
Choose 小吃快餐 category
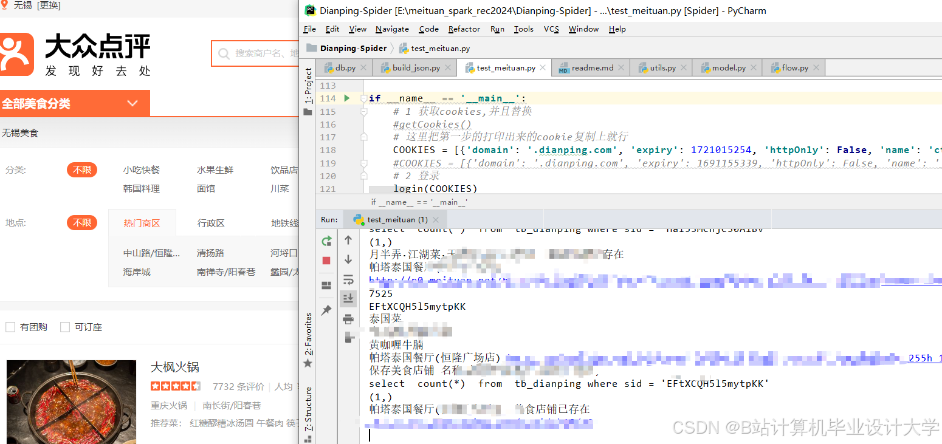tap(142, 170)
